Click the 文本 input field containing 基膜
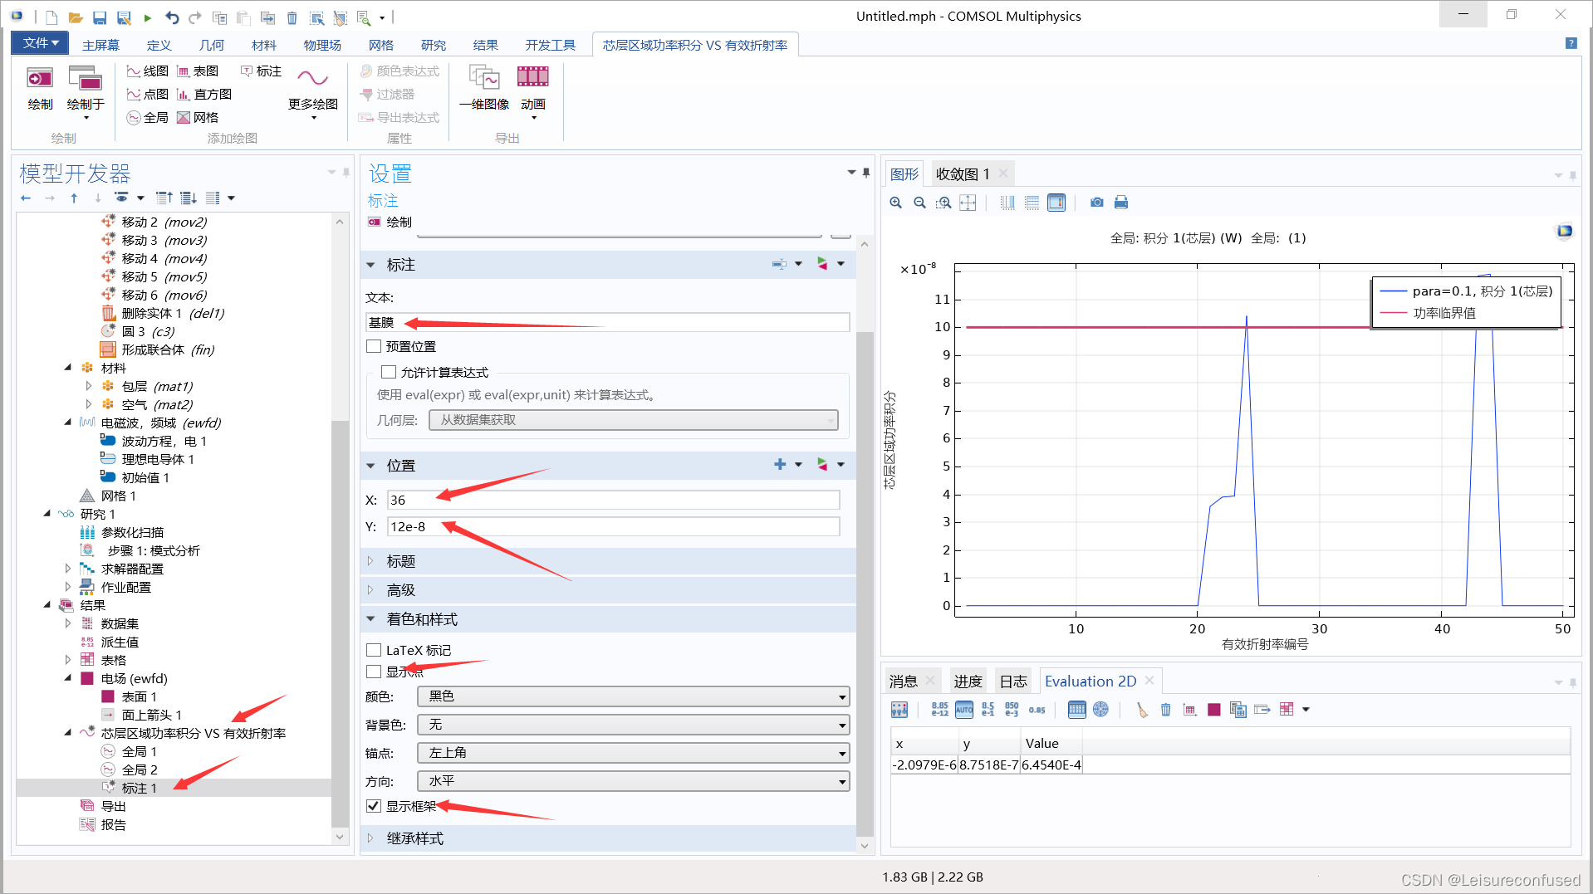1593x894 pixels. click(x=607, y=323)
